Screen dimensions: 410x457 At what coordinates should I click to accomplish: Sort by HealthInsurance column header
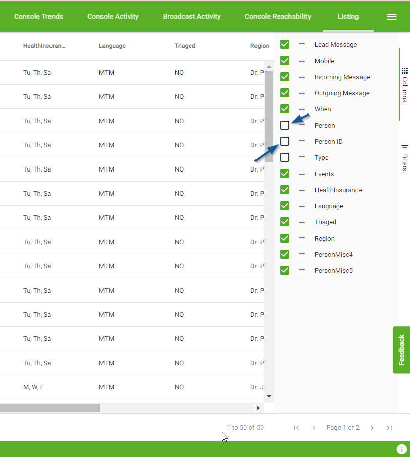[x=44, y=46]
